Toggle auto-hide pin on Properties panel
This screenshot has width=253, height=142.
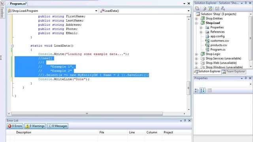pyautogui.click(x=246, y=78)
